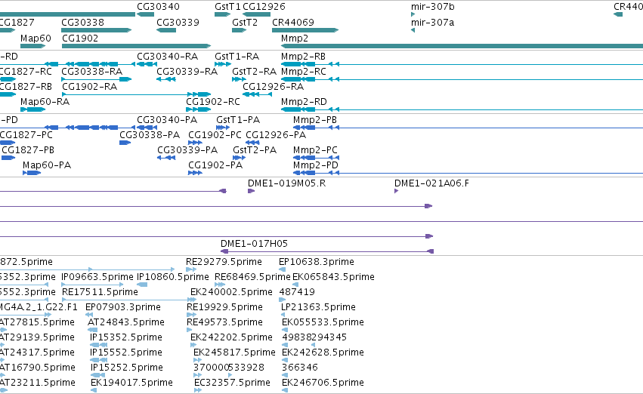Select the Mmp2-RC transcript label
The height and width of the screenshot is (394, 643).
tap(304, 72)
